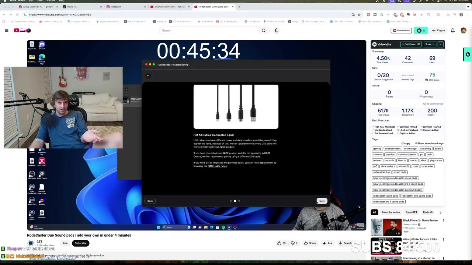
Task: Open the Lab Report bookmark
Action: coord(252,21)
